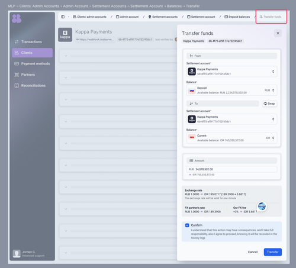This screenshot has height=268, width=296.
Task: Go to Partners section
Action: (32, 75)
